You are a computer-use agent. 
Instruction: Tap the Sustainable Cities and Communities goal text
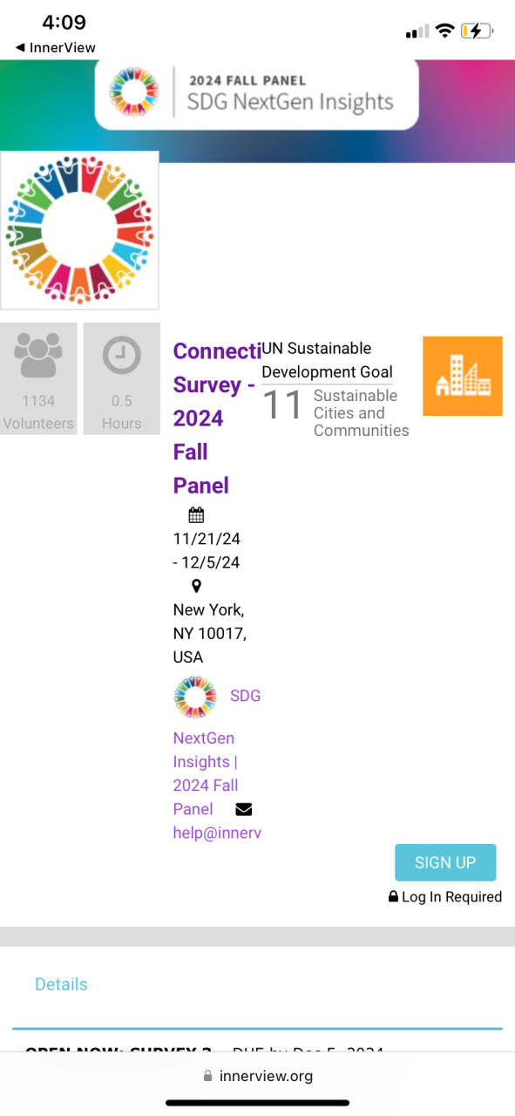pyautogui.click(x=361, y=412)
